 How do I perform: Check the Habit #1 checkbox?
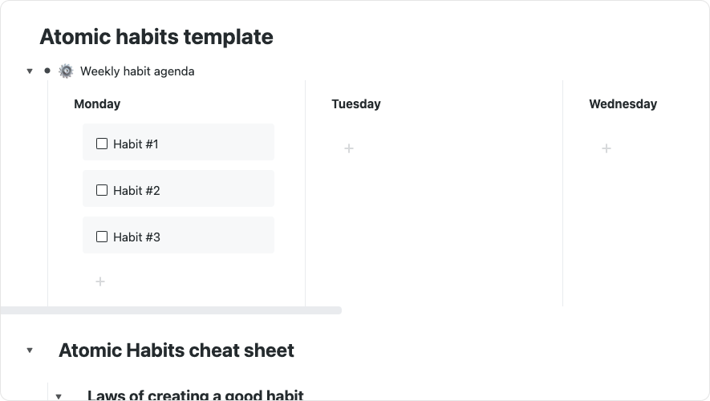coord(102,144)
